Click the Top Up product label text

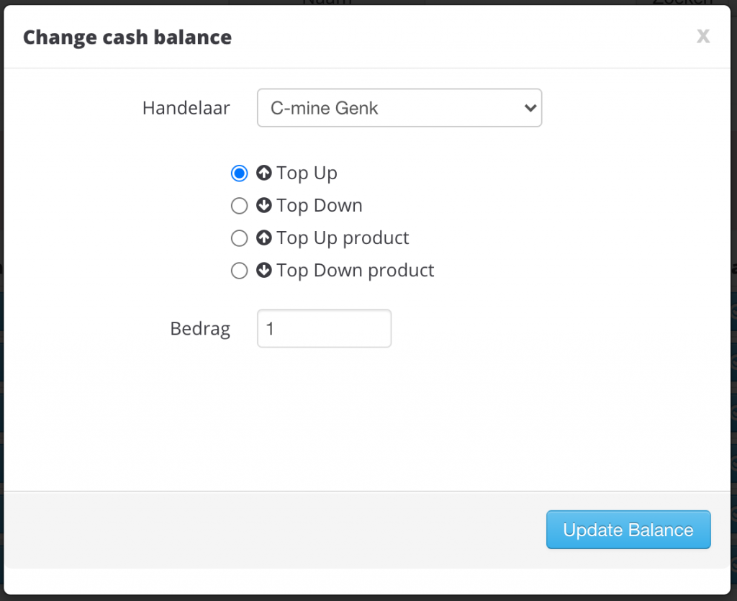pyautogui.click(x=343, y=238)
